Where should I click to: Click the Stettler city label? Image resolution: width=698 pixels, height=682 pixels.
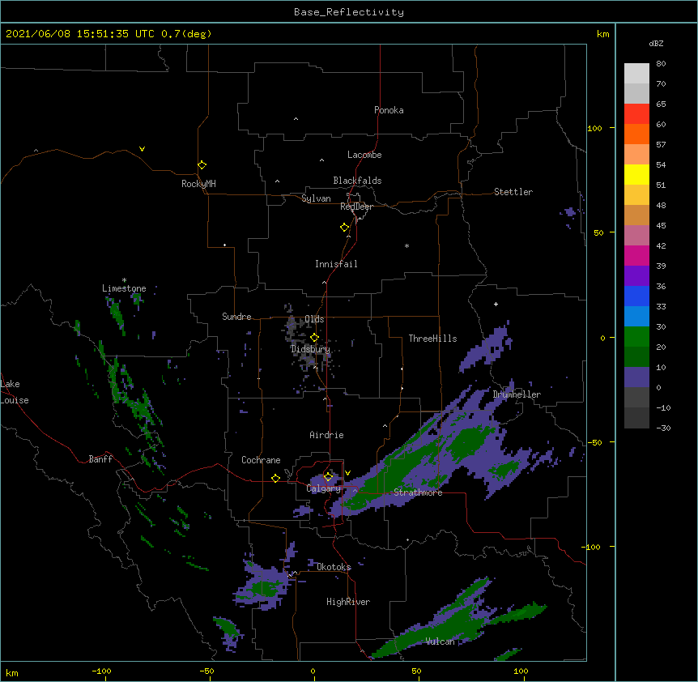[x=513, y=192]
